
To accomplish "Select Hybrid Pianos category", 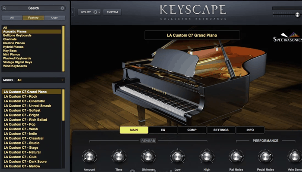I will (32, 47).
